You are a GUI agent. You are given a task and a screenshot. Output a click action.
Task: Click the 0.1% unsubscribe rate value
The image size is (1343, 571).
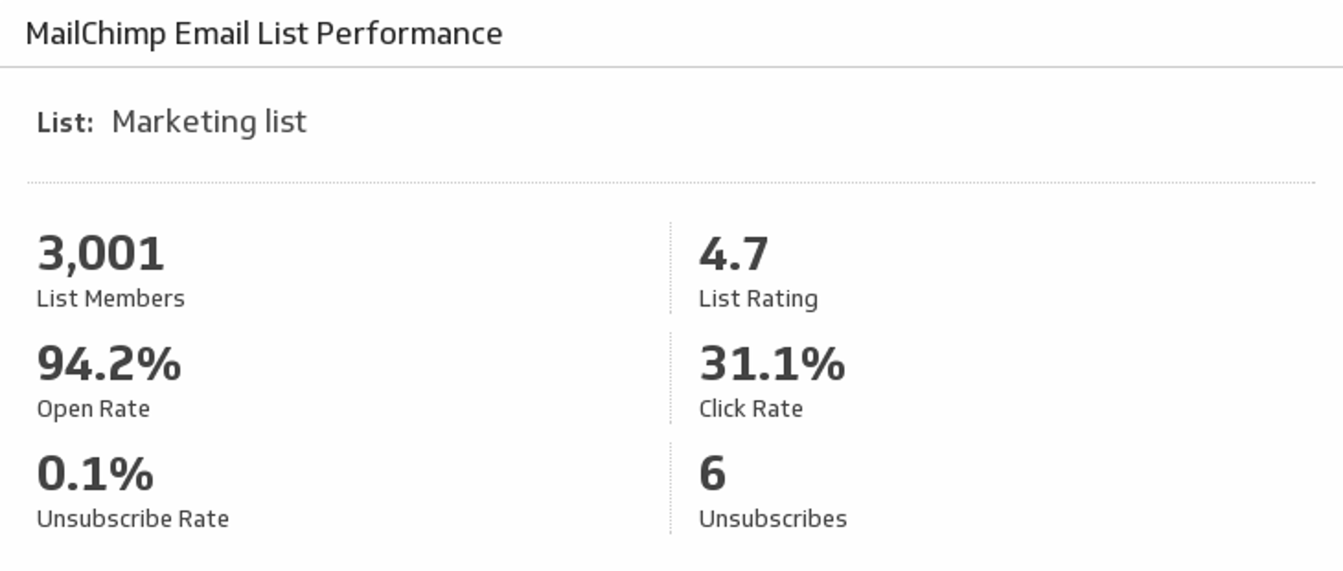pos(95,474)
